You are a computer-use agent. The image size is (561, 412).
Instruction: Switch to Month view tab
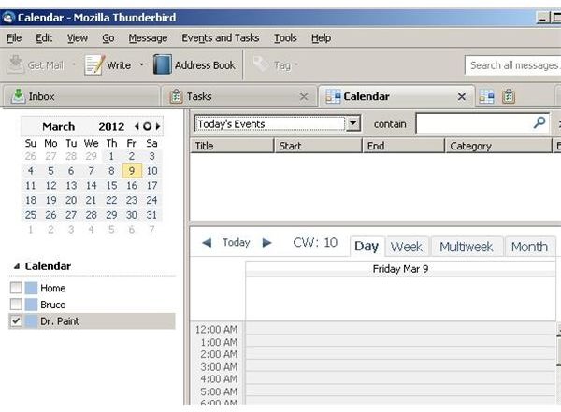529,247
